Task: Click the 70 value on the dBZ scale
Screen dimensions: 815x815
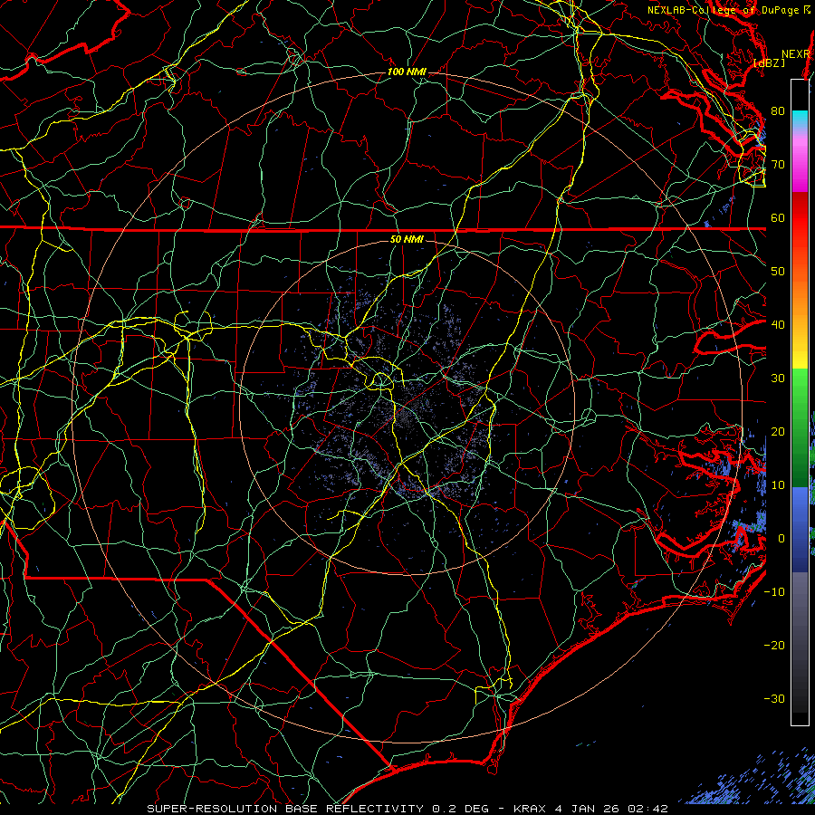Action: pyautogui.click(x=778, y=164)
